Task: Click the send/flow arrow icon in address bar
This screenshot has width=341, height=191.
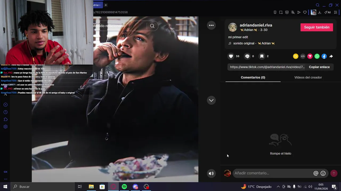Action: tap(299, 12)
